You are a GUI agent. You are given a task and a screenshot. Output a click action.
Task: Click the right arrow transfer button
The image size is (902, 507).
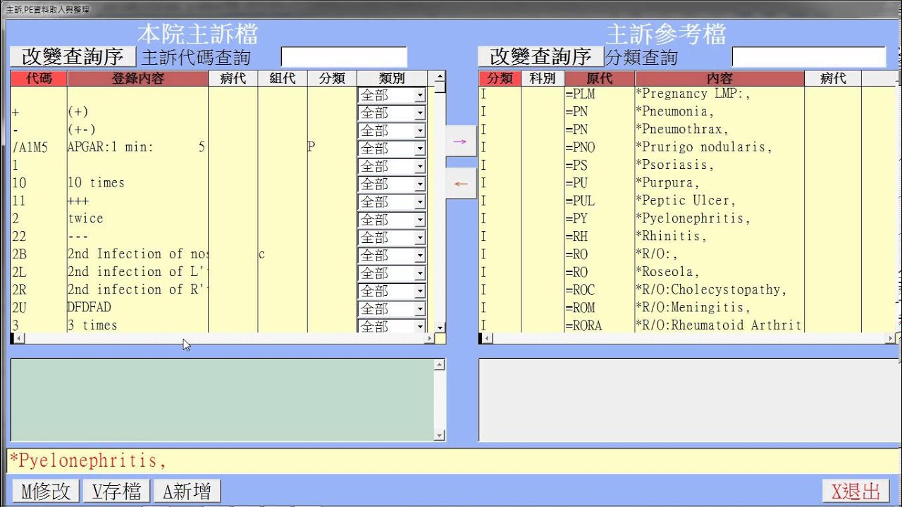click(461, 141)
